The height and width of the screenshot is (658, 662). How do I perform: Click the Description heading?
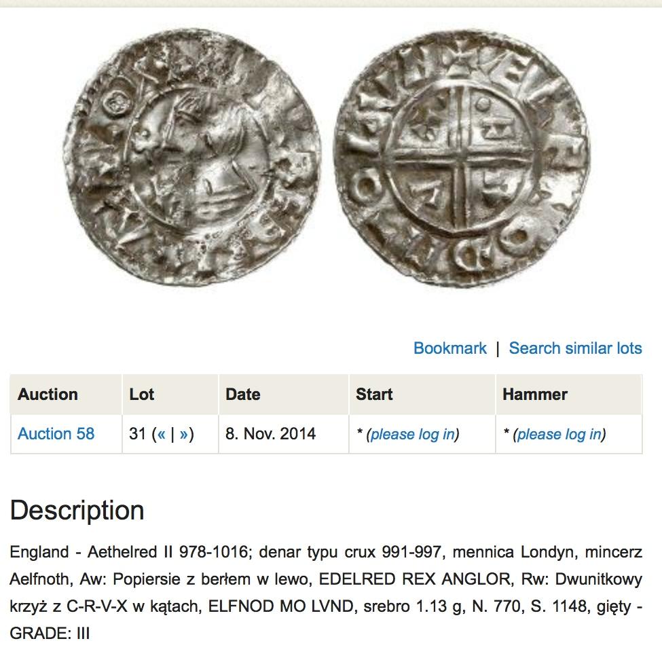pyautogui.click(x=77, y=510)
